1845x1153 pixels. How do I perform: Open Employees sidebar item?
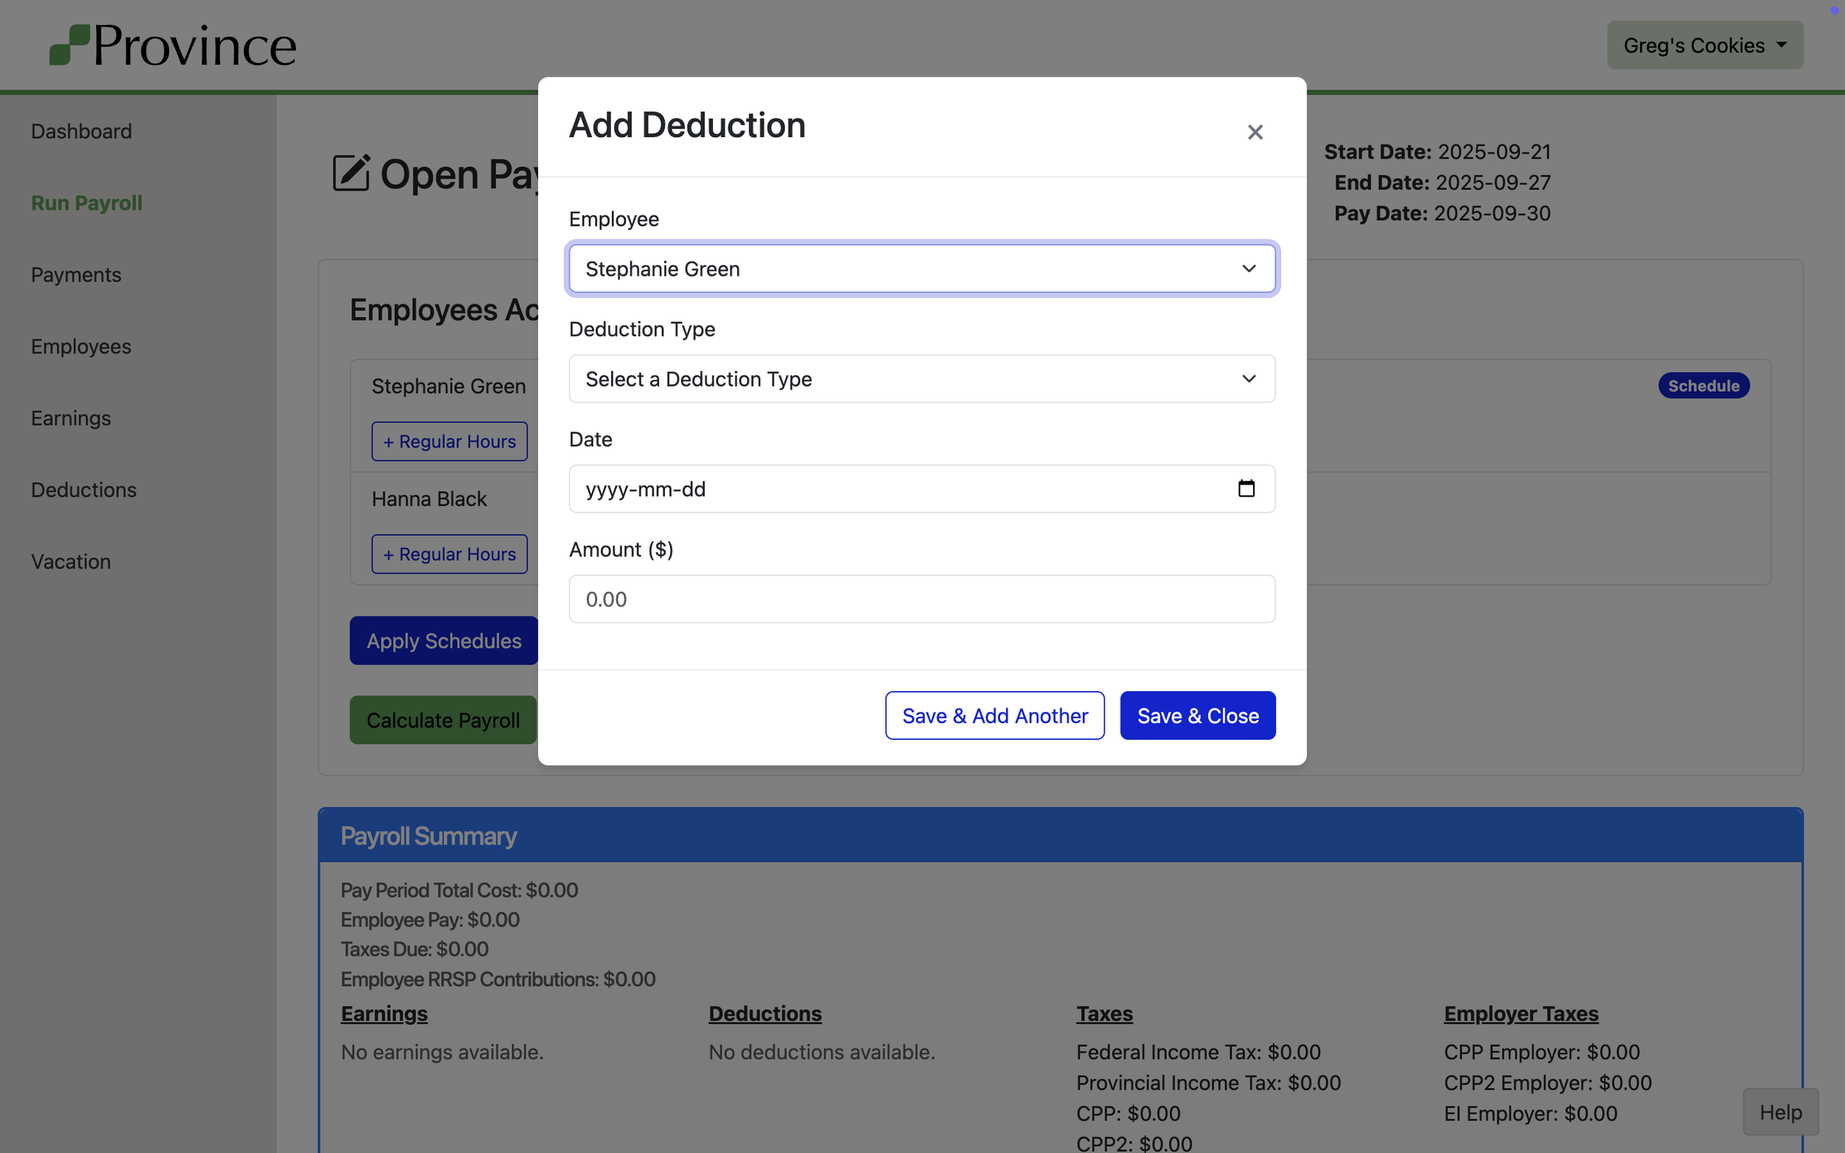pyautogui.click(x=81, y=346)
